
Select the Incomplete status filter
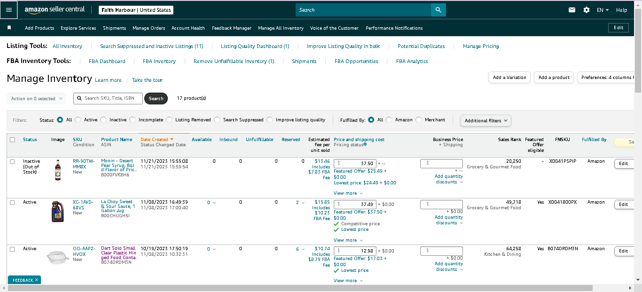tap(133, 120)
